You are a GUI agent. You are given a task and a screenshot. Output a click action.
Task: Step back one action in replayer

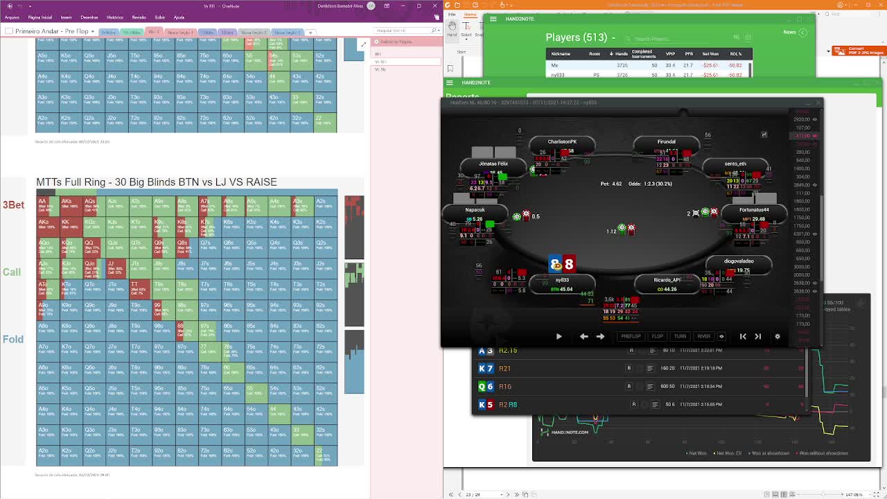coord(583,336)
